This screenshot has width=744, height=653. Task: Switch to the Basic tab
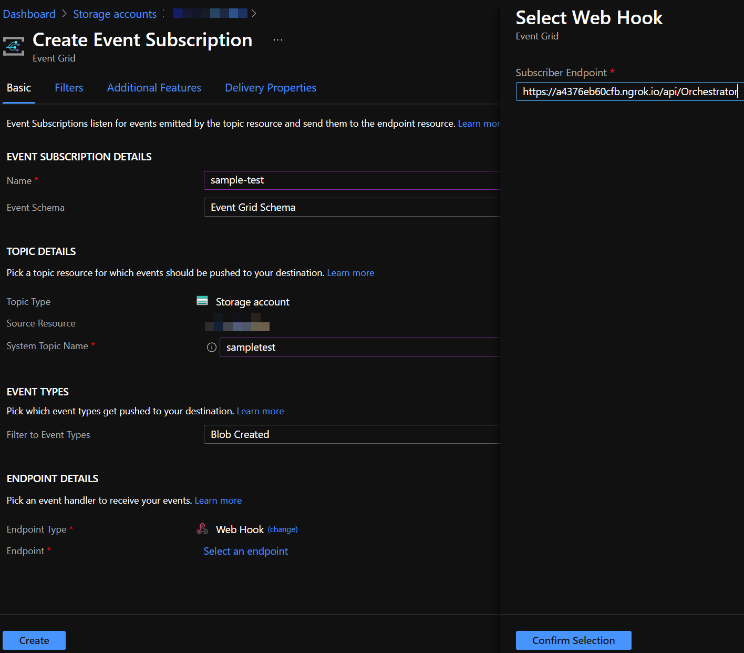tap(19, 88)
